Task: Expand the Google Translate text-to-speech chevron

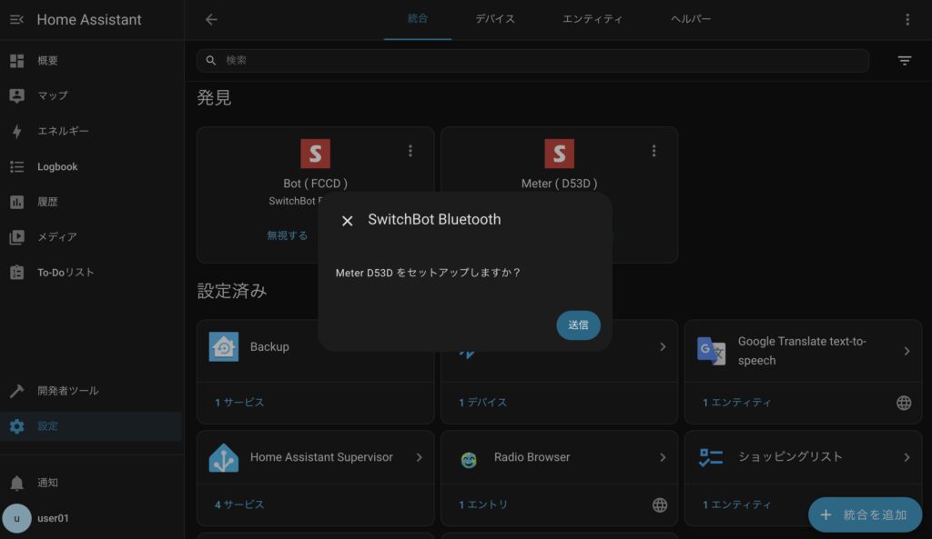Action: (x=907, y=351)
